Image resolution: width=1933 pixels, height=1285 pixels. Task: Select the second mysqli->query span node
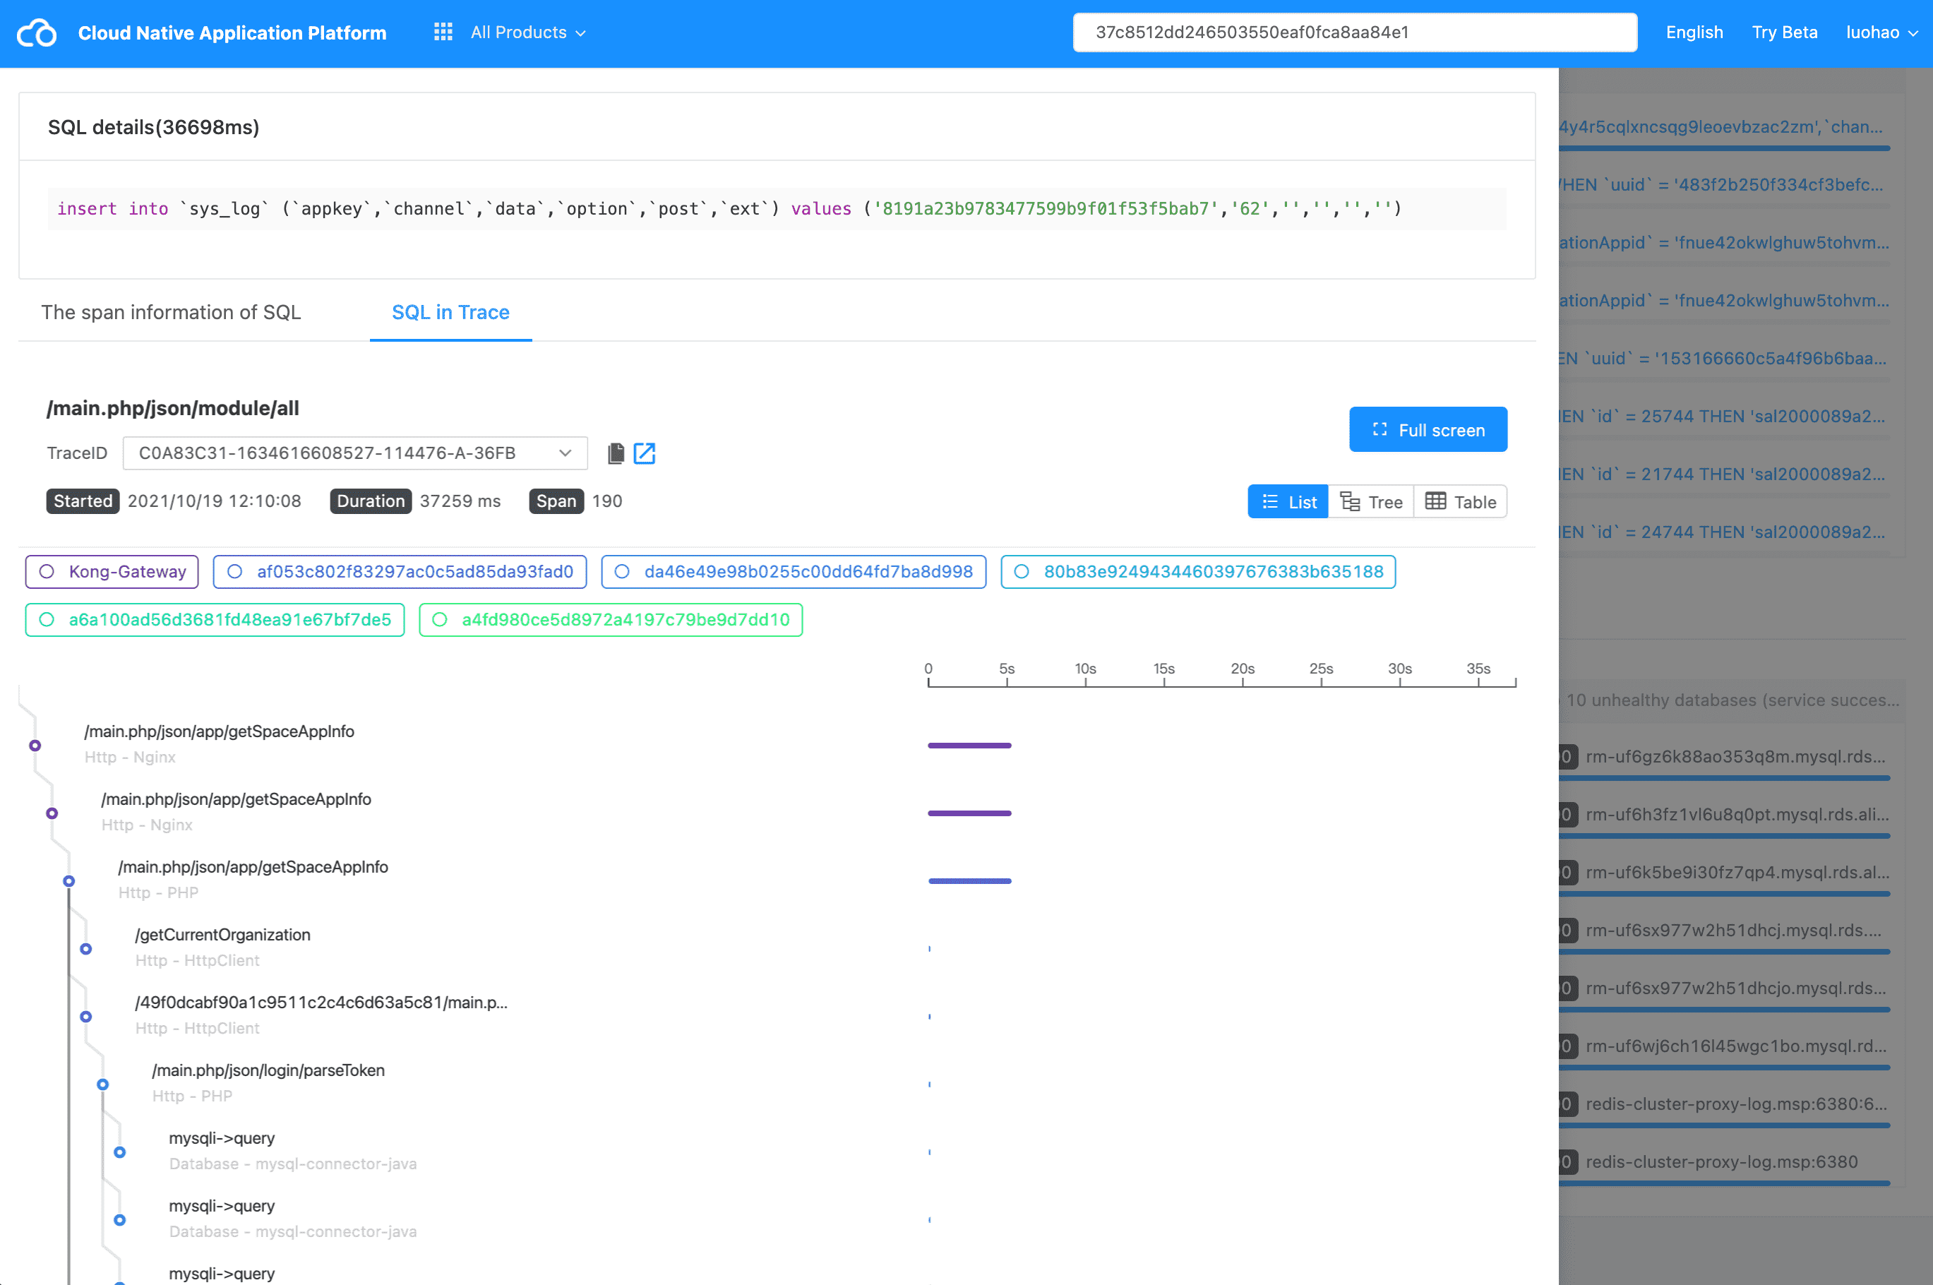[x=119, y=1220]
